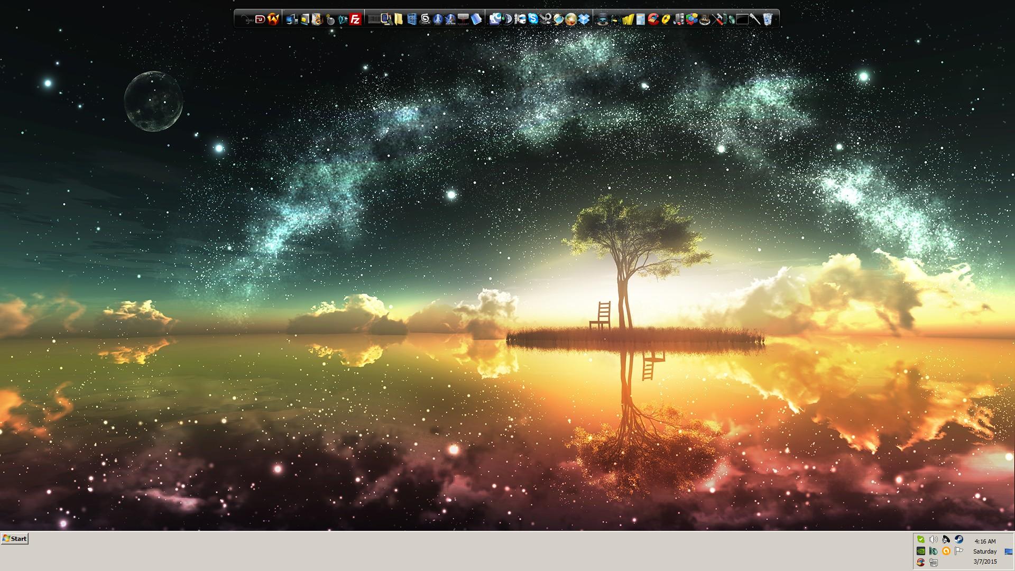This screenshot has width=1015, height=571.
Task: Open the scissors snipping dock icon
Action: (546, 20)
